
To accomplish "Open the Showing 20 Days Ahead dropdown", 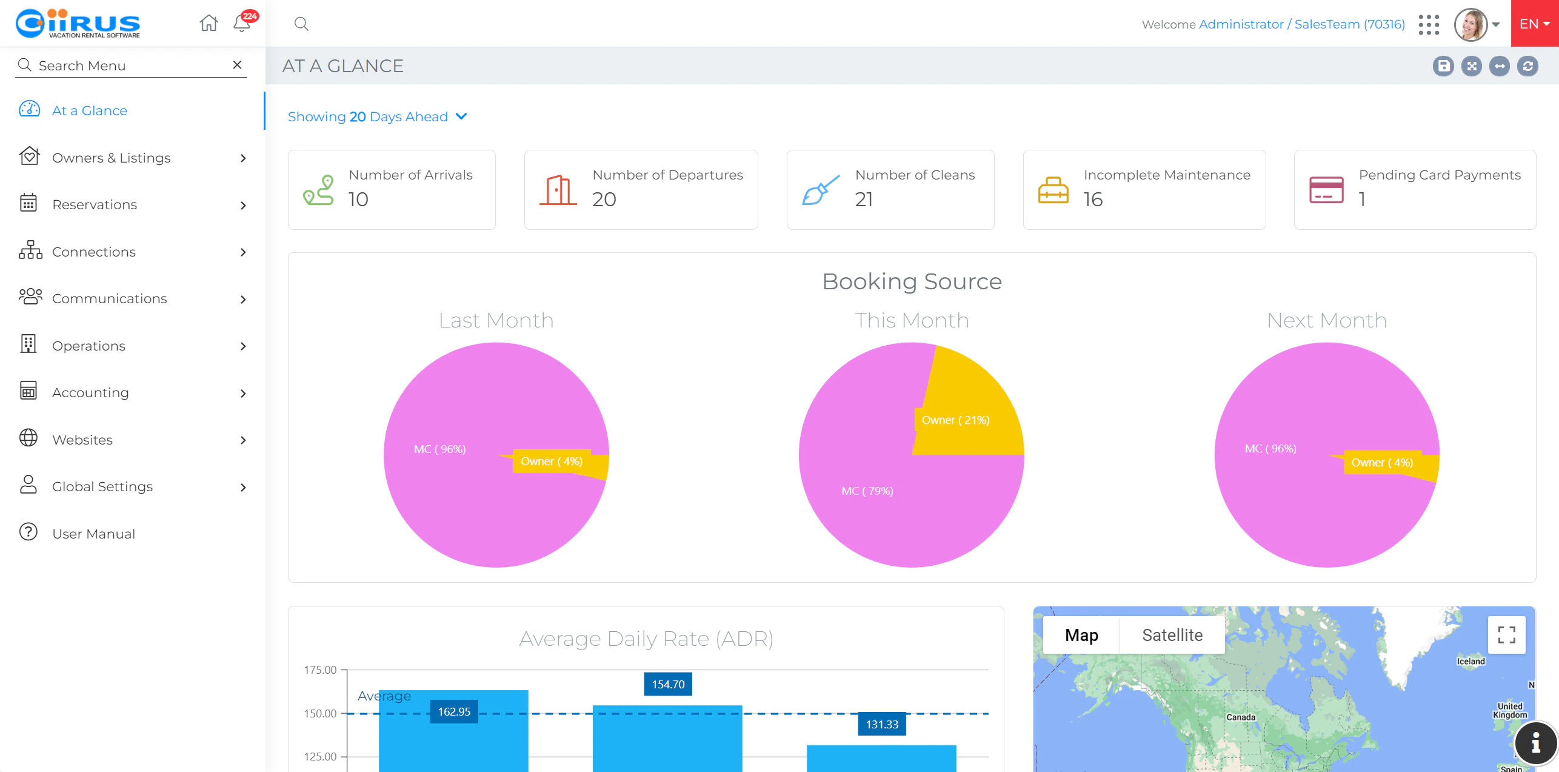I will (377, 116).
